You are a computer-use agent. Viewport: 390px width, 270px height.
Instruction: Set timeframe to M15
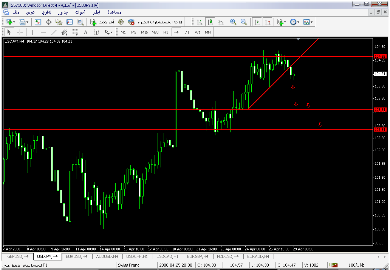(x=144, y=32)
